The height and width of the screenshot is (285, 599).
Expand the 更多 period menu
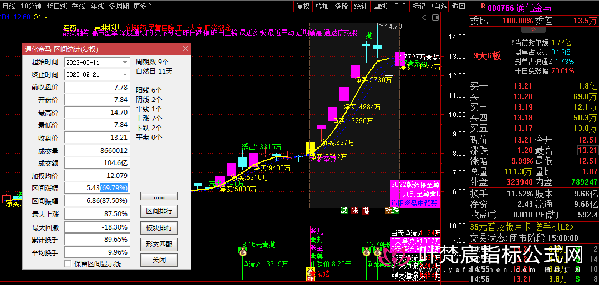(x=143, y=6)
